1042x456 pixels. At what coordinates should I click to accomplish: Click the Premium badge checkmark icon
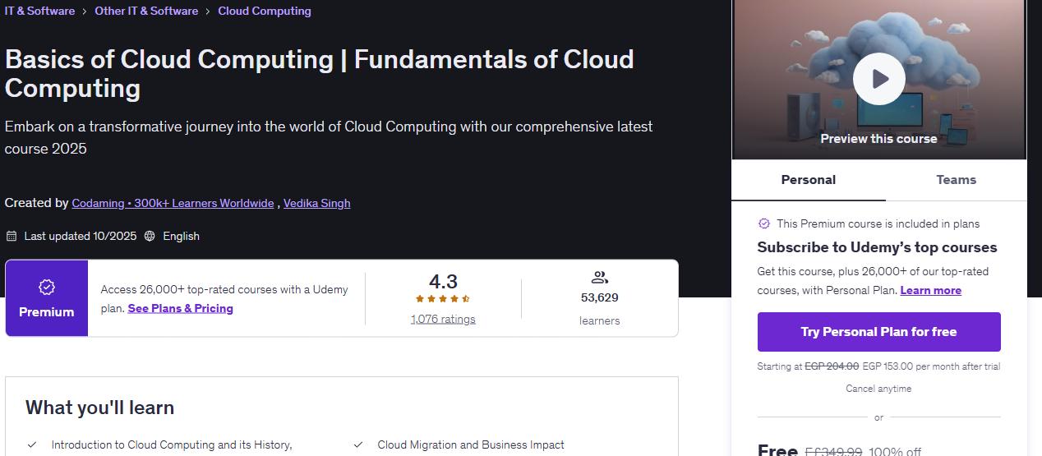click(x=47, y=287)
